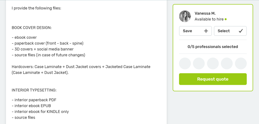Click the interior ebook EPUB line
The height and width of the screenshot is (124, 259).
coord(31,106)
